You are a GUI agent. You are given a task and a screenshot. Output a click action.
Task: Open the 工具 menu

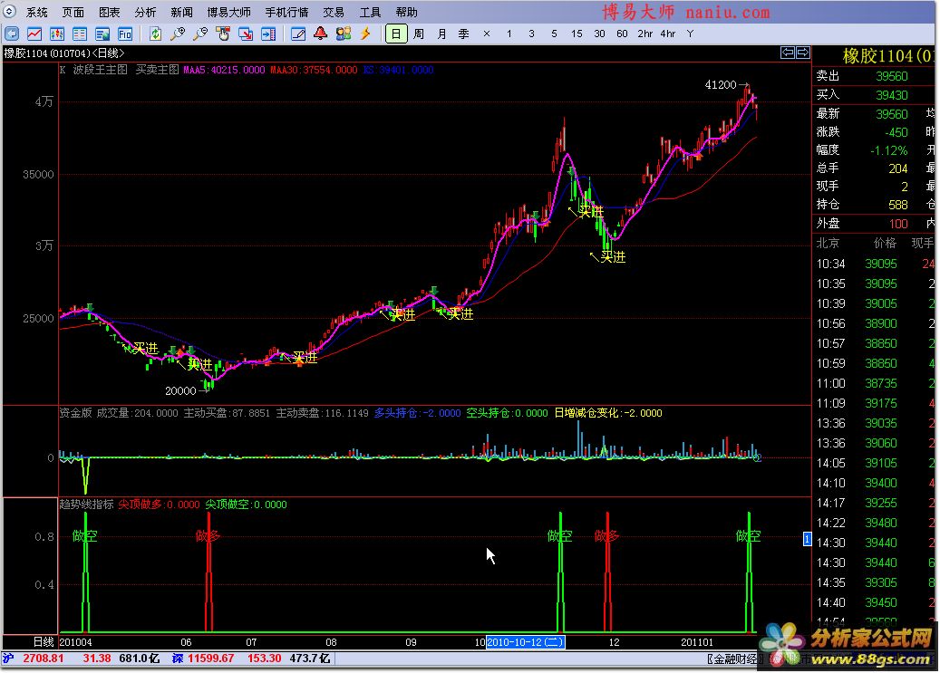370,12
